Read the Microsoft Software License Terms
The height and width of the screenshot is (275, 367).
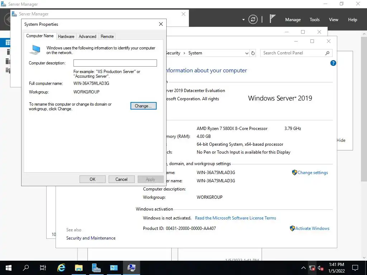(235, 218)
